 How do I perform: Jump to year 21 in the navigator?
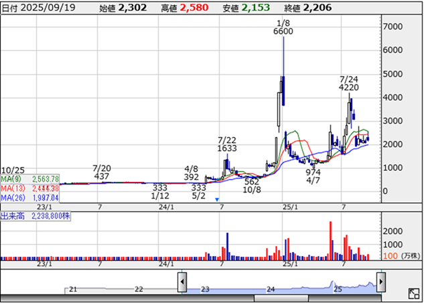[73, 289]
